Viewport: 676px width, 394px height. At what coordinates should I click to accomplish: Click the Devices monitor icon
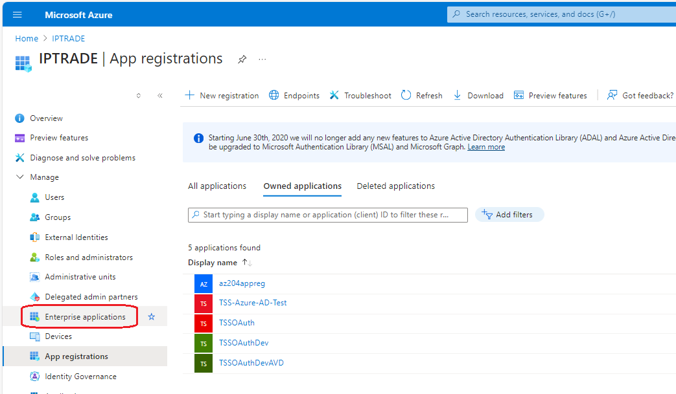click(35, 336)
